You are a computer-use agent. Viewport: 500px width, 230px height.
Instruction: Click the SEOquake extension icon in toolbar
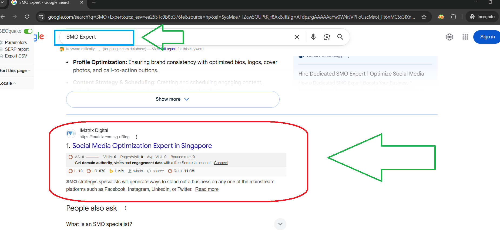coord(441,17)
